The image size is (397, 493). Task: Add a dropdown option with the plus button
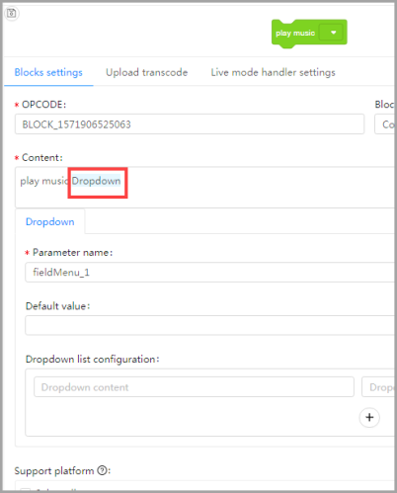tap(369, 417)
